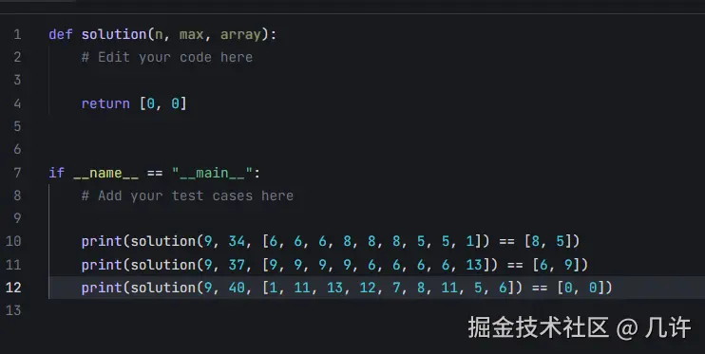Click the 'max' parameter in the definition

(191, 34)
